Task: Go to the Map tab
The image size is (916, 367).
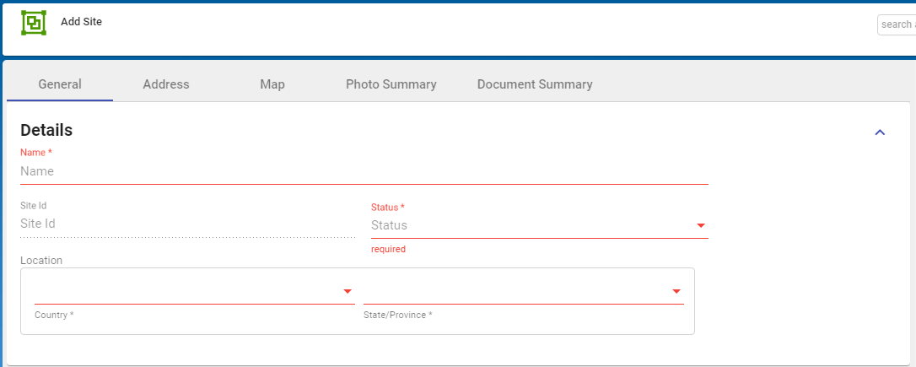Action: [x=272, y=84]
